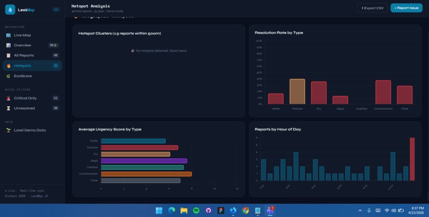Click the 'No hotspots detected. Good news!' message

pyautogui.click(x=159, y=51)
